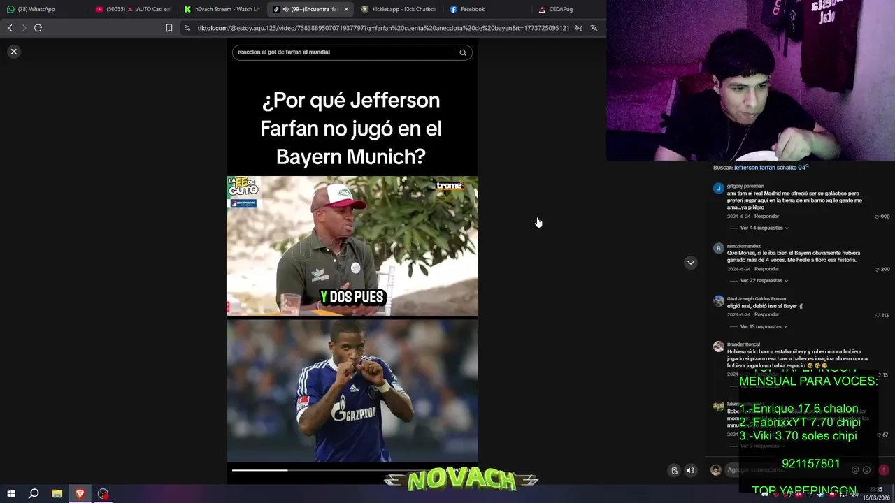Open Windows taskbar search
The width and height of the screenshot is (895, 503).
click(34, 494)
